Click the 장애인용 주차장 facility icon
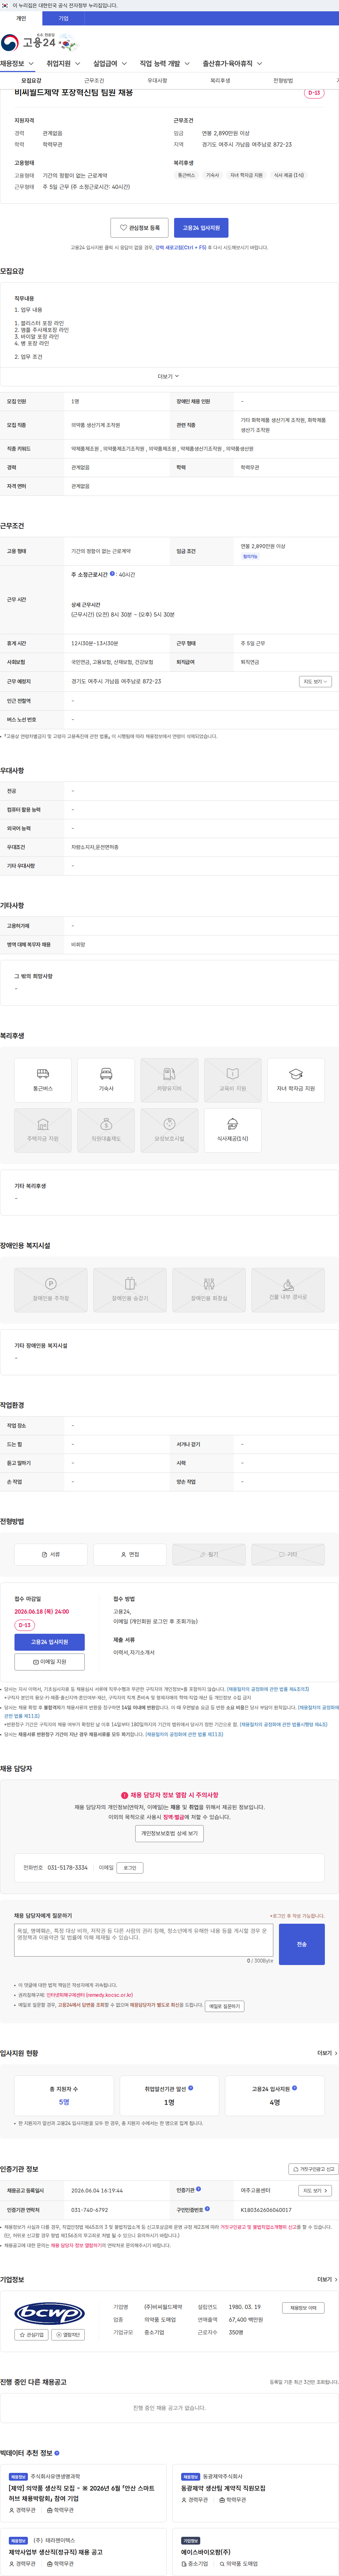Image resolution: width=339 pixels, height=2576 pixels. click(51, 1290)
